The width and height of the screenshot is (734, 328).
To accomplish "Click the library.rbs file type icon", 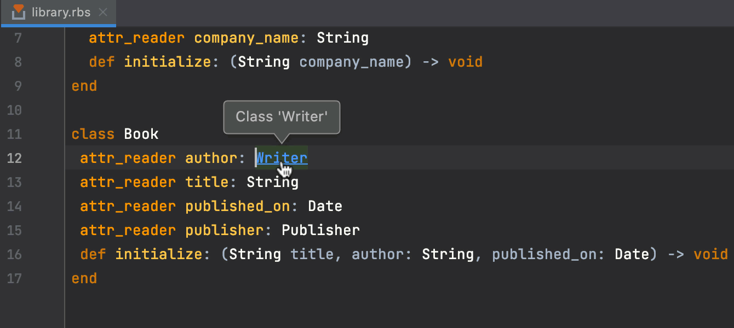I will click(19, 11).
